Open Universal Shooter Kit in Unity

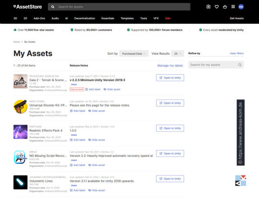coord(170,103)
